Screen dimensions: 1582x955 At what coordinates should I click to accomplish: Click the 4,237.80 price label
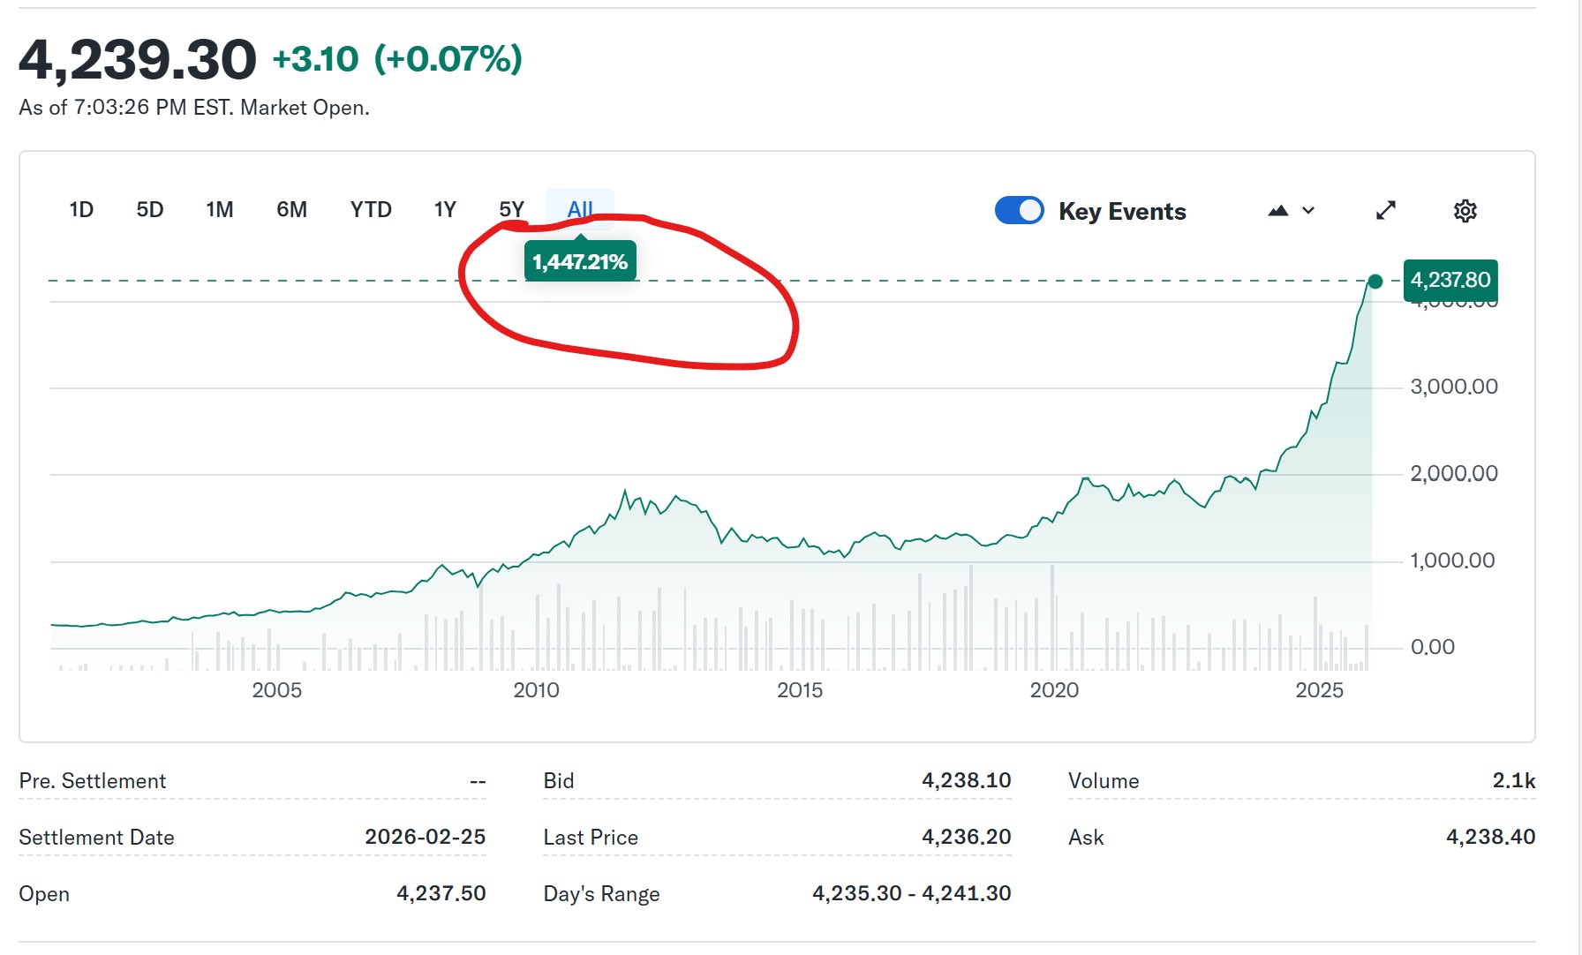point(1450,281)
